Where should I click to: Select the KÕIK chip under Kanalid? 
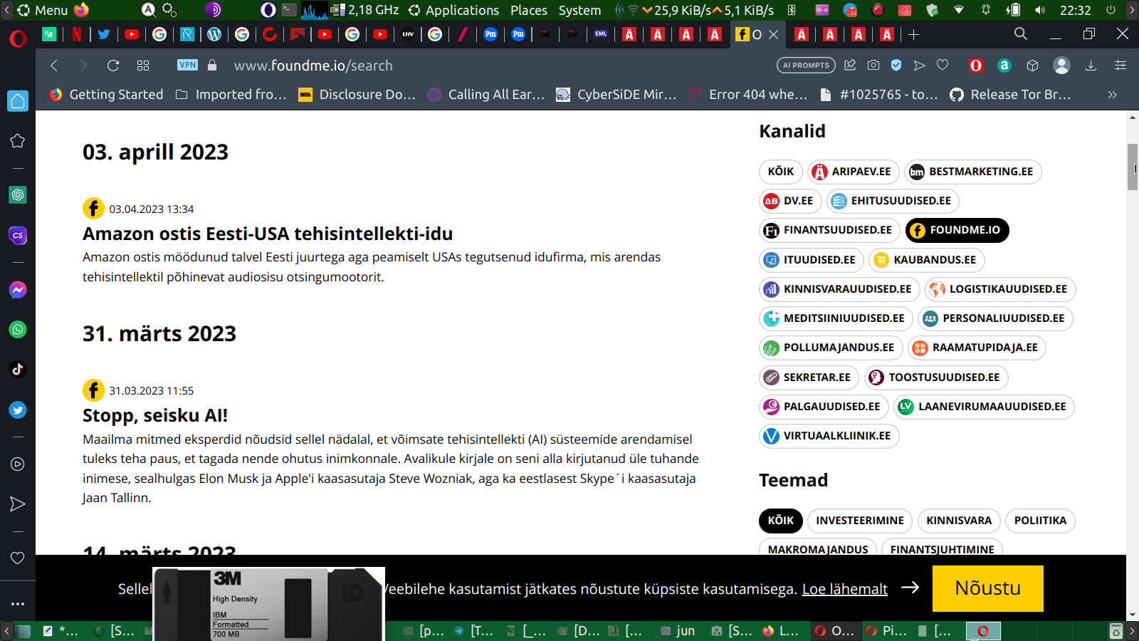(x=781, y=172)
